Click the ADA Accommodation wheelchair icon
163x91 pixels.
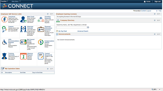5,42
